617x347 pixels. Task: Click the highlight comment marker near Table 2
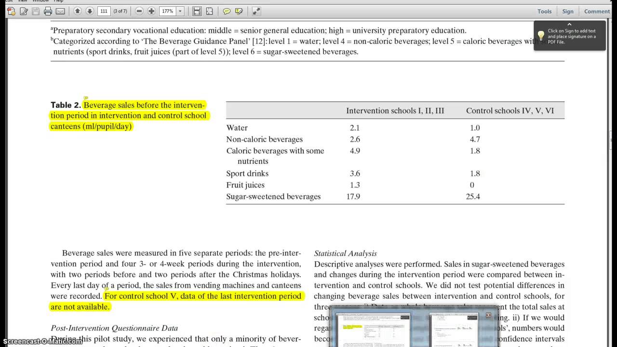coord(86,98)
